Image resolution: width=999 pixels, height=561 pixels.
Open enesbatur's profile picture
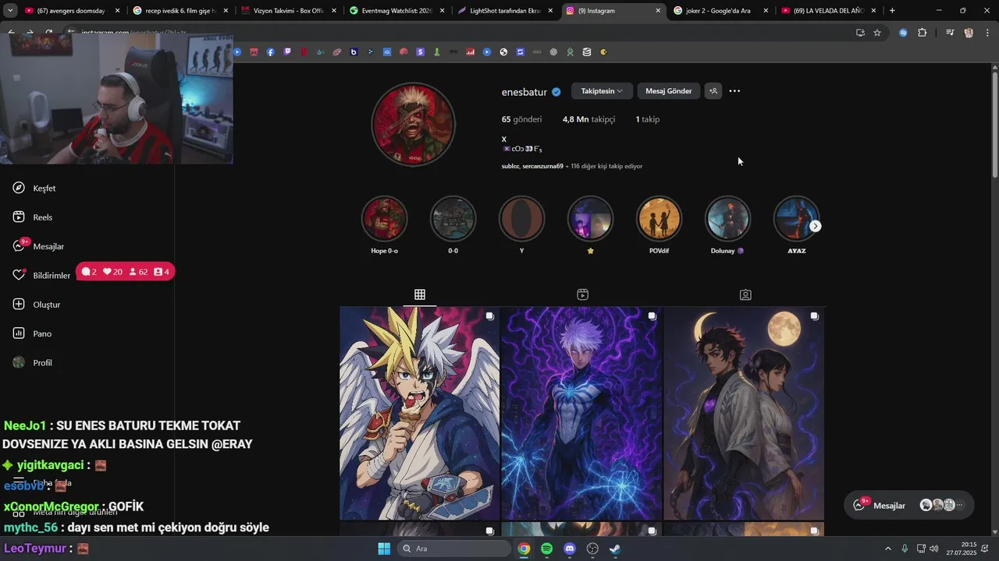tap(413, 125)
